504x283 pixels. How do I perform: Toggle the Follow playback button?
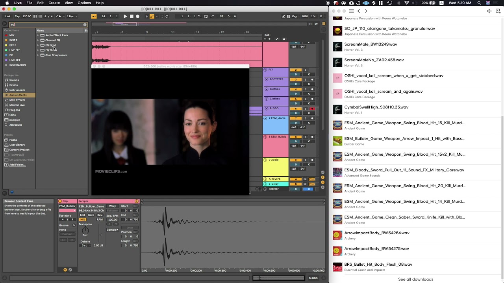(x=94, y=16)
